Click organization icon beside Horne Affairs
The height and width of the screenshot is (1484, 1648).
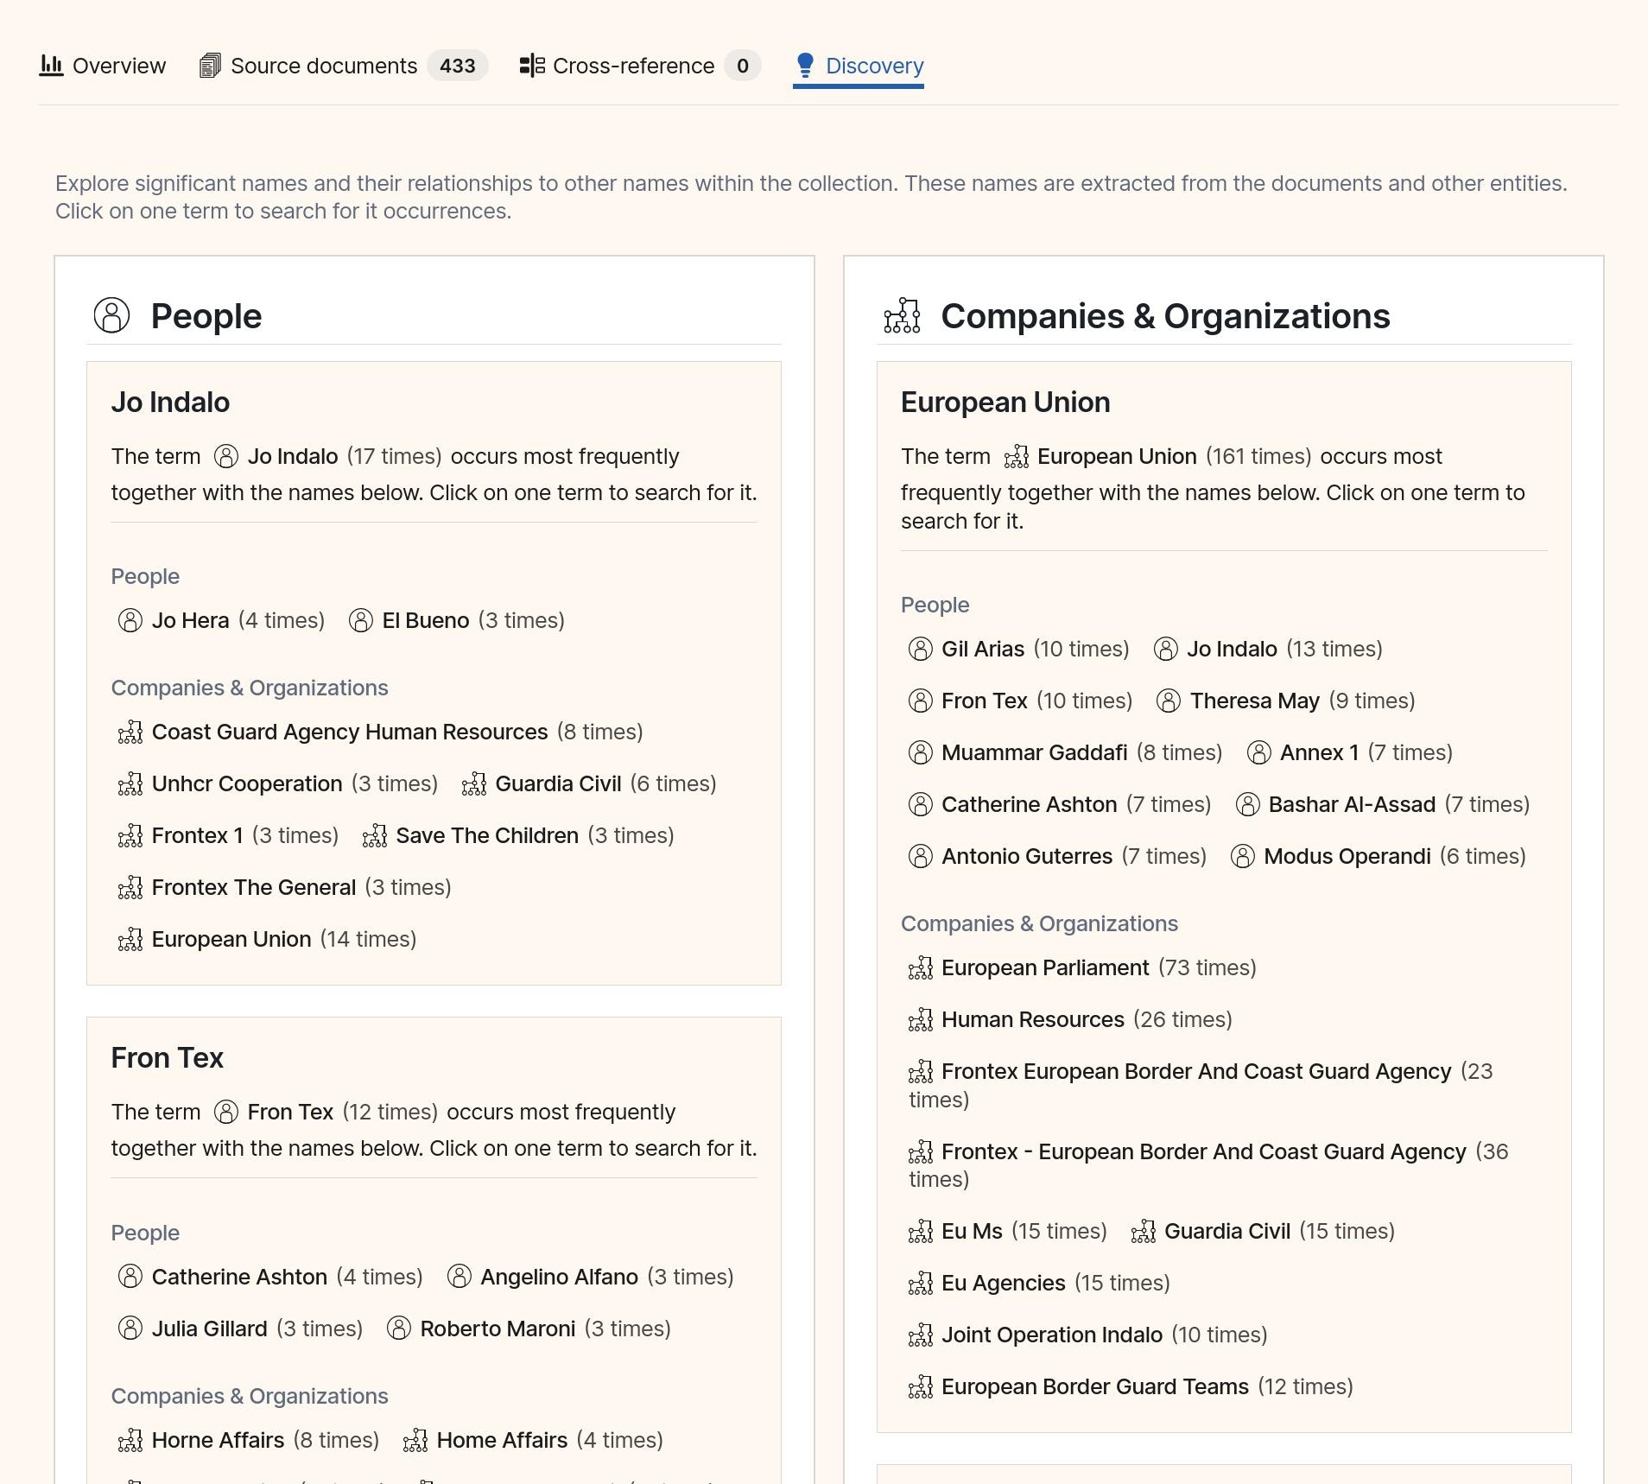pyautogui.click(x=130, y=1440)
